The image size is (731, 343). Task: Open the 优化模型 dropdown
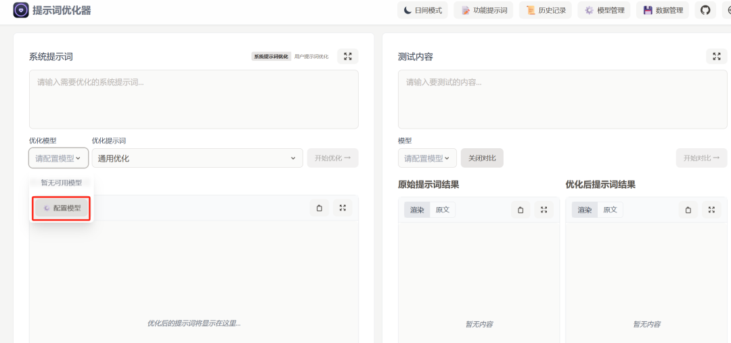58,158
